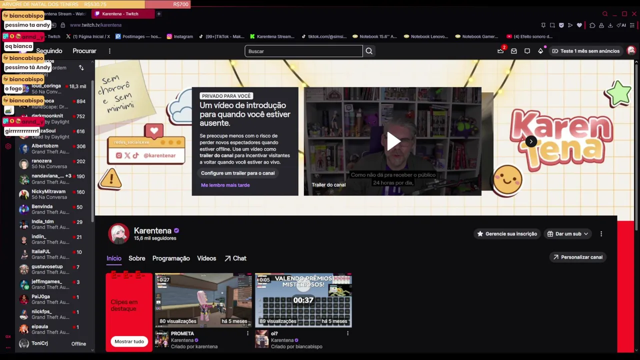Open the whispers chat bubble icon
The width and height of the screenshot is (640, 360).
click(x=527, y=51)
